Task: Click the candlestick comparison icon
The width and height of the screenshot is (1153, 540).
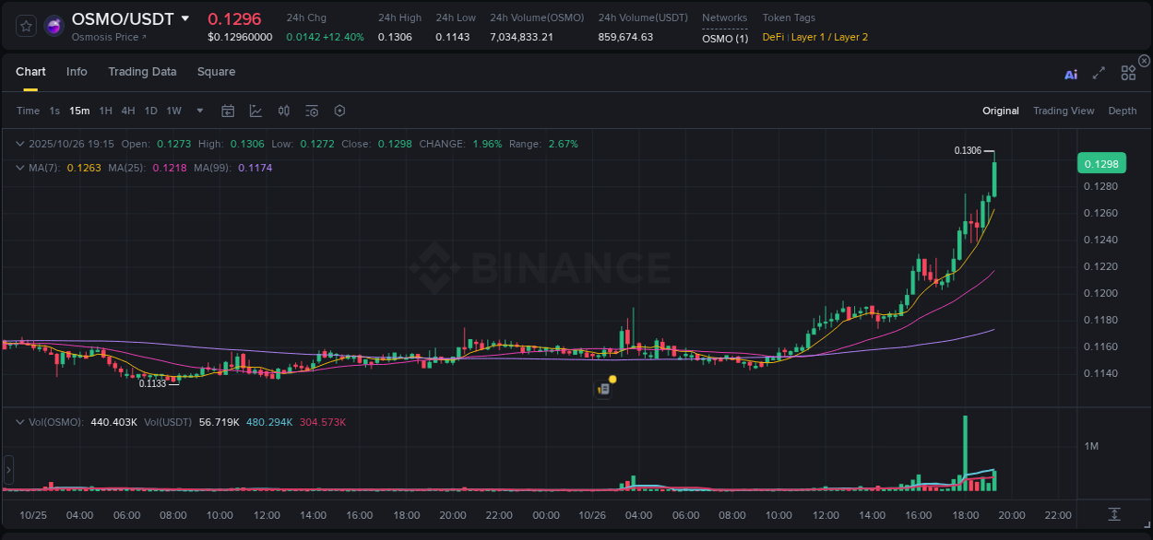Action: pos(283,111)
